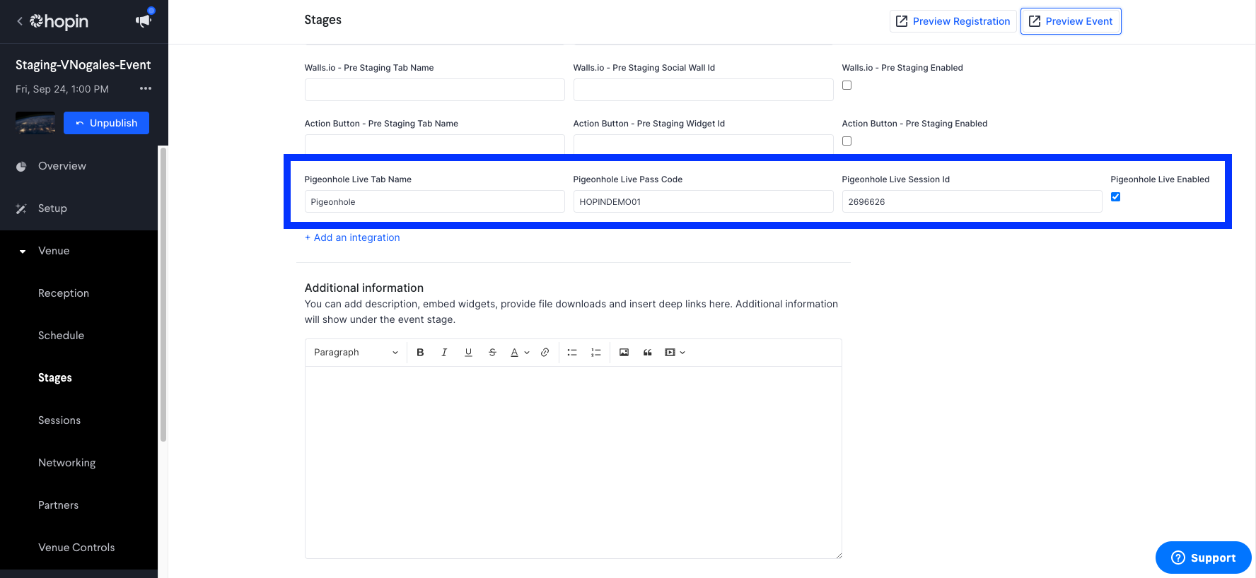The width and height of the screenshot is (1256, 578).
Task: Enable Walls.io Pre Staging checkbox
Action: (x=847, y=85)
